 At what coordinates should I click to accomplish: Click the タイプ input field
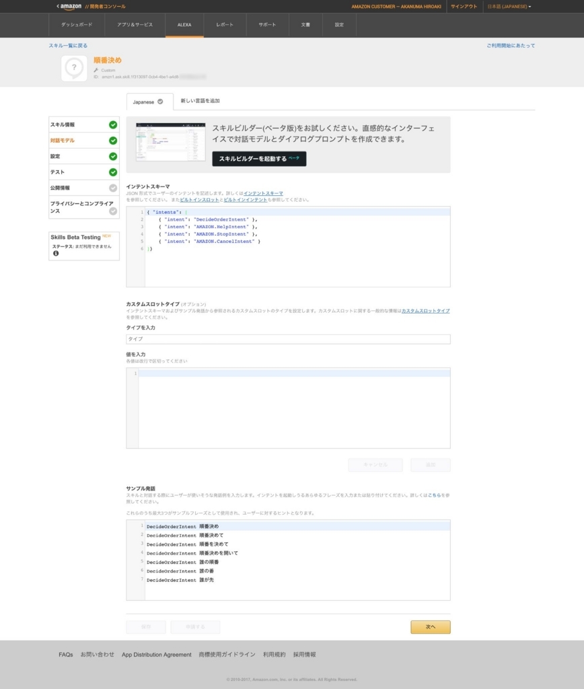pos(288,339)
